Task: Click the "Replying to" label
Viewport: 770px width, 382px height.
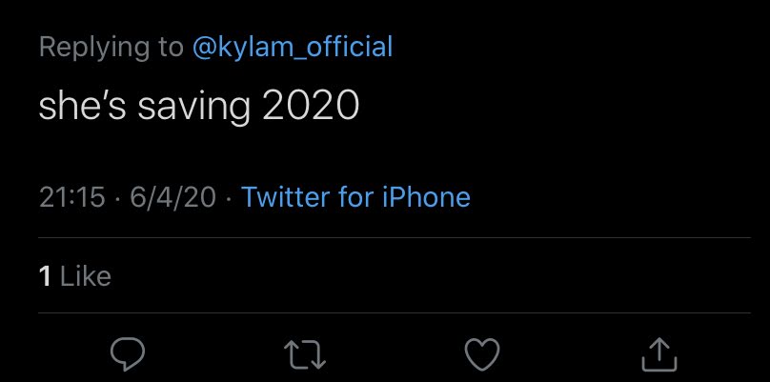Action: [111, 48]
